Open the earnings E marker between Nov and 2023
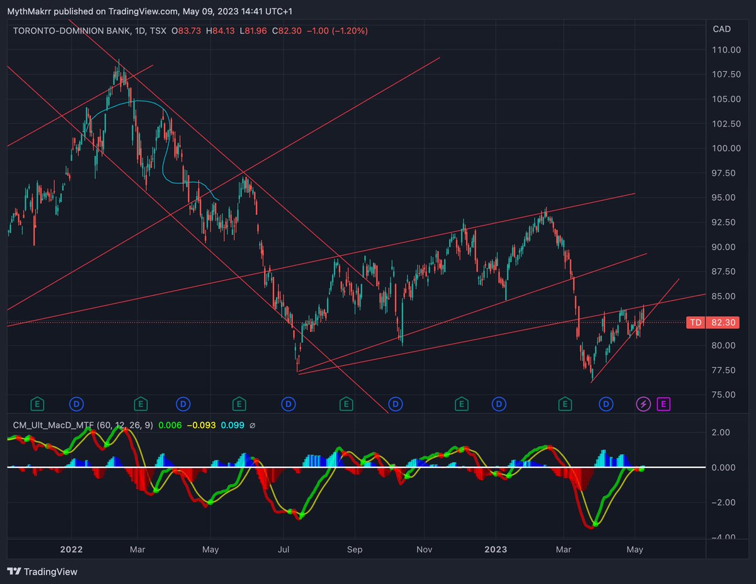This screenshot has width=756, height=584. pos(462,403)
